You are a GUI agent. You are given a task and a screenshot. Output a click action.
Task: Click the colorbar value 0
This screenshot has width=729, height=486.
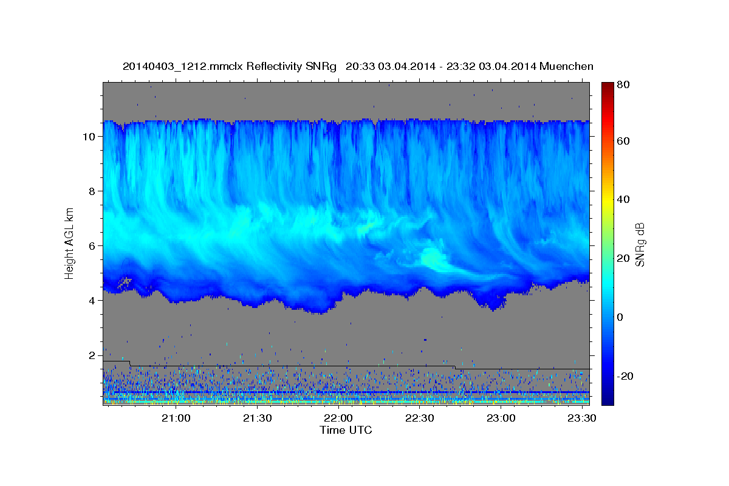(x=621, y=318)
